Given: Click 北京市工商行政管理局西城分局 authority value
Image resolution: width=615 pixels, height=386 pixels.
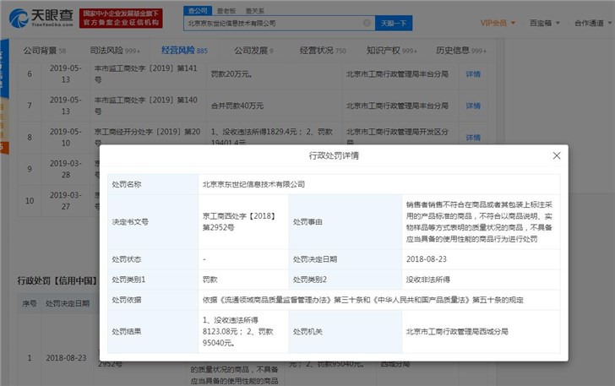Looking at the screenshot, I should pos(457,331).
